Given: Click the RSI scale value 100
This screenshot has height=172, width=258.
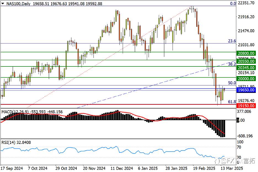Looking at the screenshot, I should pyautogui.click(x=240, y=142).
